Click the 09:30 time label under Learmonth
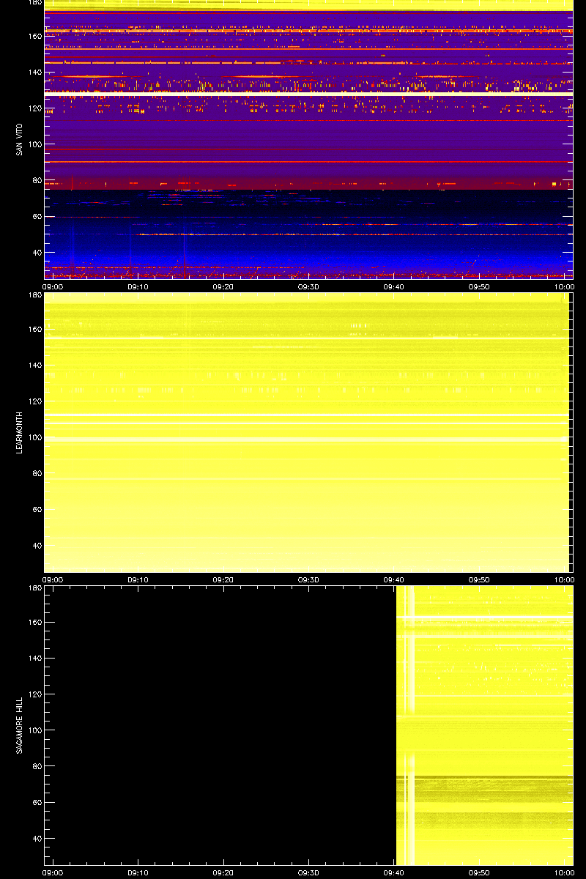 (x=308, y=580)
